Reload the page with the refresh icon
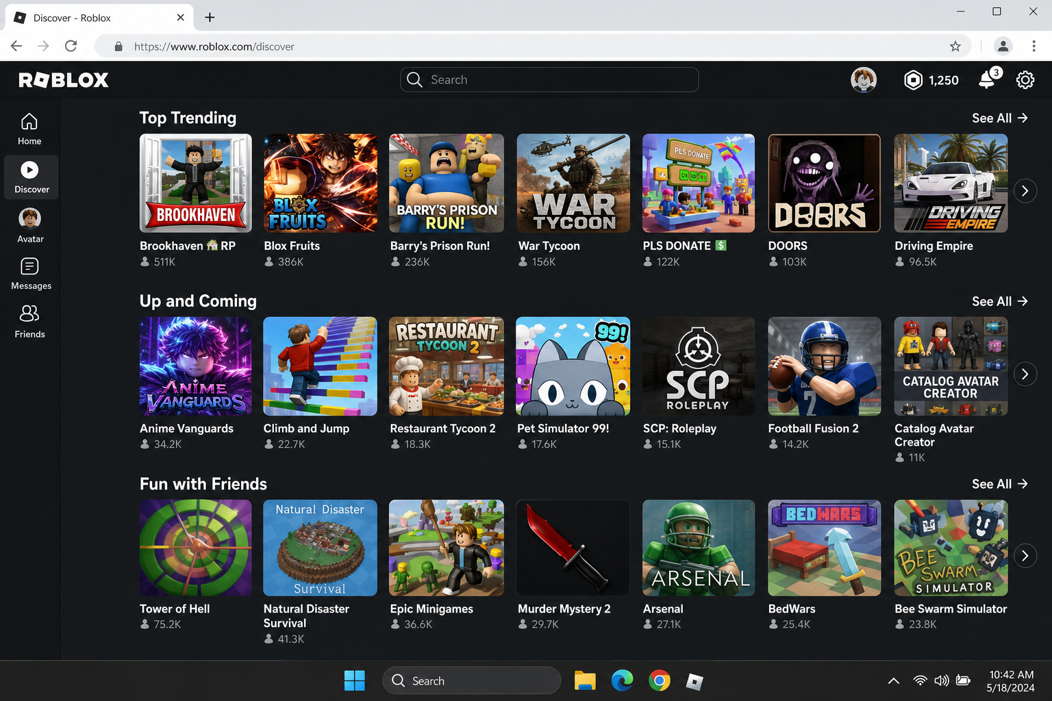This screenshot has width=1052, height=701. click(71, 46)
